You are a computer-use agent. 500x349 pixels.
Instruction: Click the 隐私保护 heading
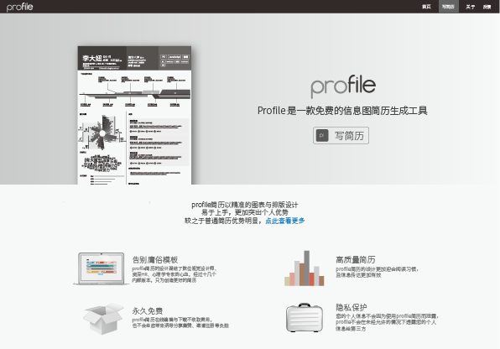coord(351,307)
